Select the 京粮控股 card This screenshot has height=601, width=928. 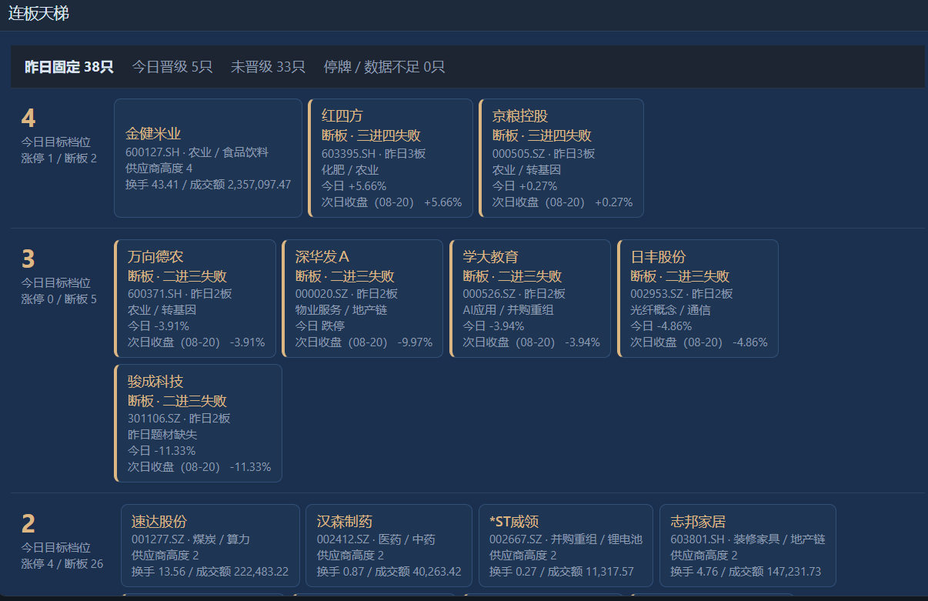[x=561, y=158]
